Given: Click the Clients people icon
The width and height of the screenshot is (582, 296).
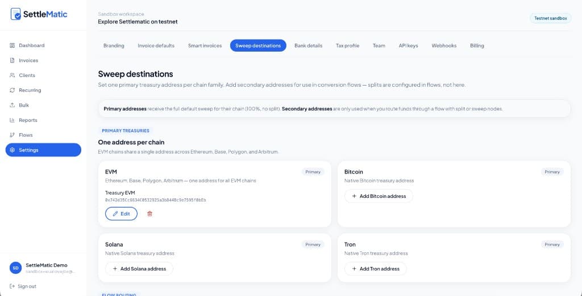Looking at the screenshot, I should [13, 75].
